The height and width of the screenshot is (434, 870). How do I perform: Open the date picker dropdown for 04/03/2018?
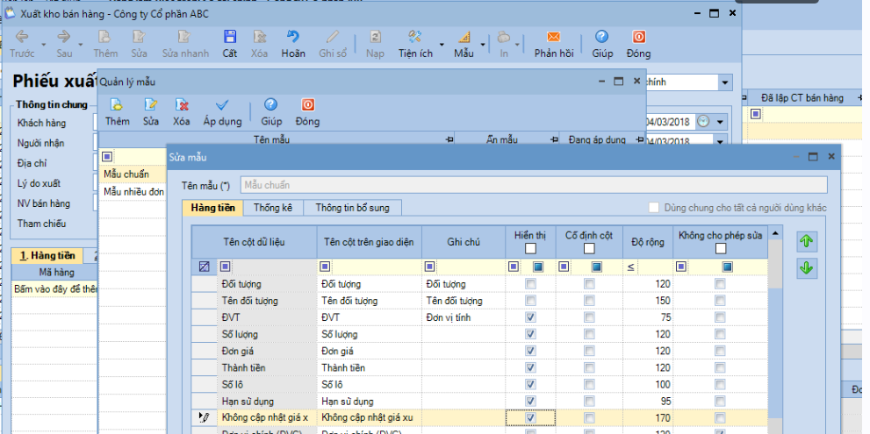pyautogui.click(x=720, y=121)
